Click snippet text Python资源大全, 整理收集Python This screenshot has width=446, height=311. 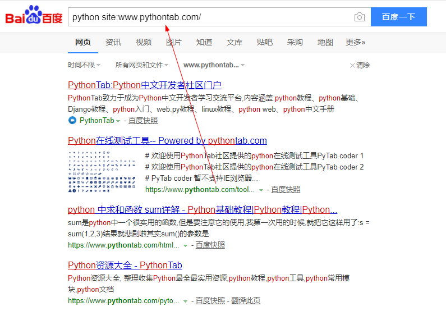click(x=209, y=283)
